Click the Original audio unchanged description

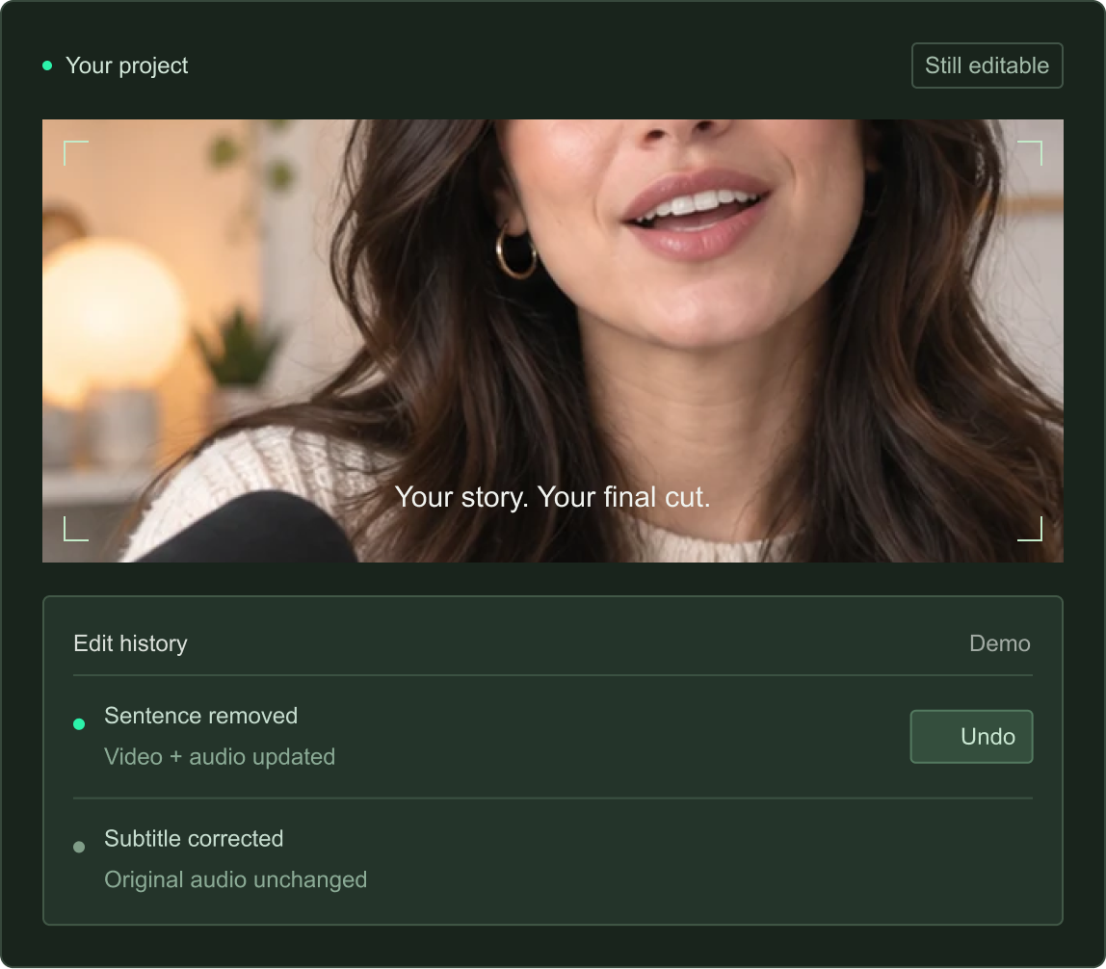click(236, 879)
